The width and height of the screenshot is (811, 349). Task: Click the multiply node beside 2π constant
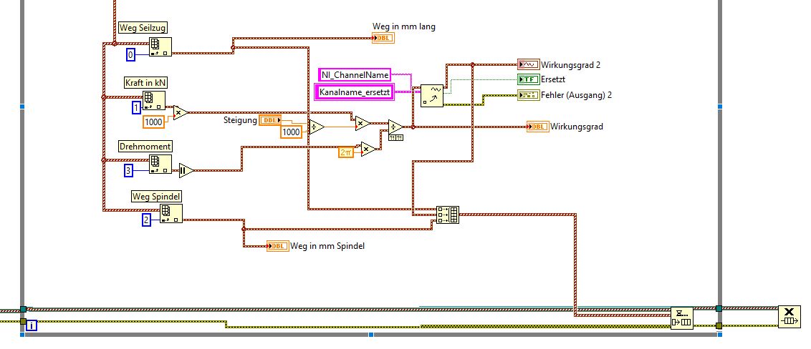(369, 149)
